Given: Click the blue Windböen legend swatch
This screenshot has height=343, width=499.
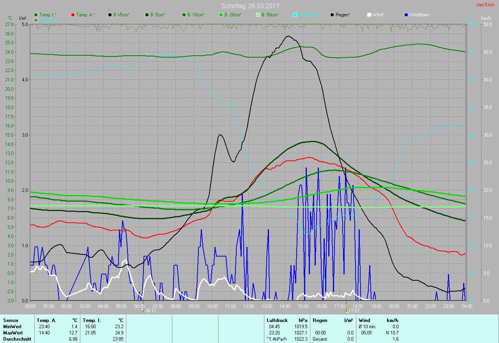Looking at the screenshot, I should 406,15.
